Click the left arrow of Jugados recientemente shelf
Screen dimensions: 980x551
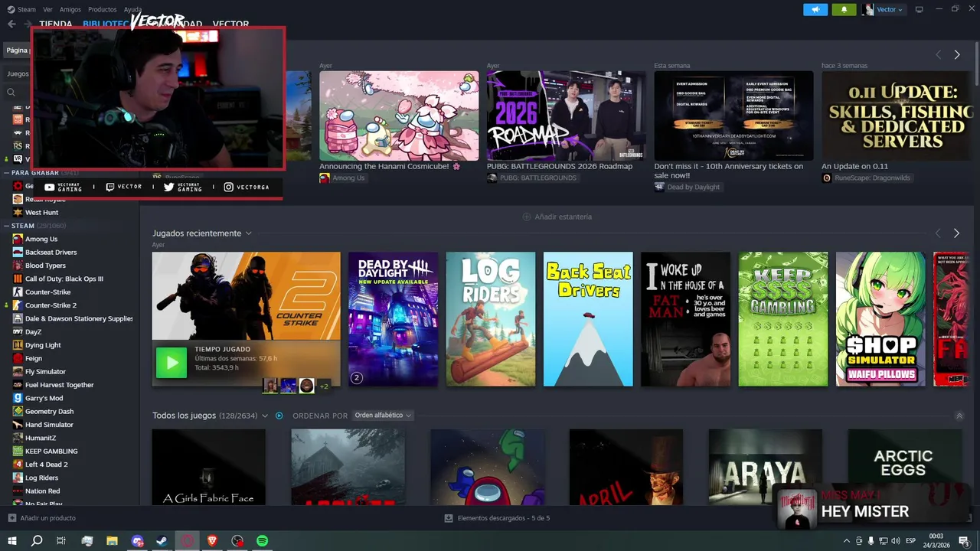pos(938,233)
